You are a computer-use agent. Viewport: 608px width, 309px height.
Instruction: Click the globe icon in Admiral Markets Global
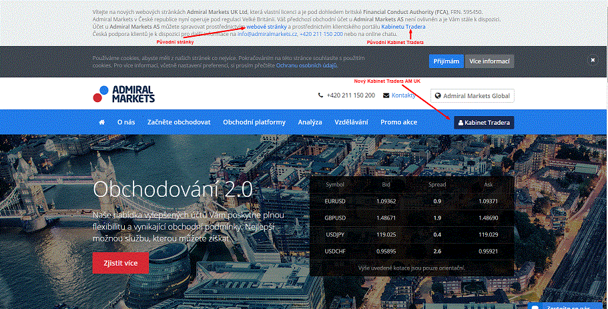pos(438,95)
